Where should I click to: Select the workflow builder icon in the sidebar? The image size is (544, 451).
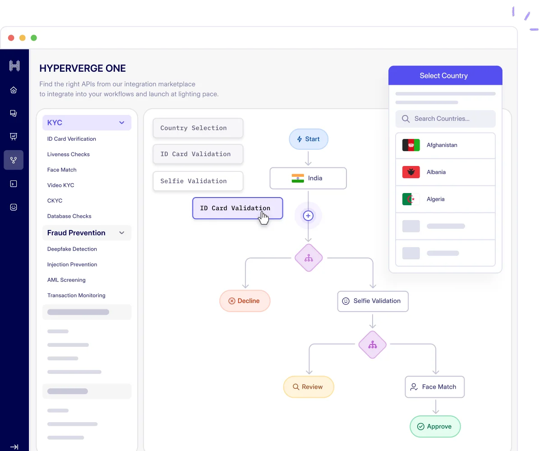pos(14,160)
